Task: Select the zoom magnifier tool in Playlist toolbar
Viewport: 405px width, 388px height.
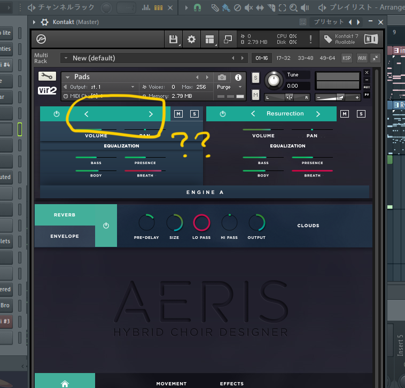Action: click(x=293, y=8)
